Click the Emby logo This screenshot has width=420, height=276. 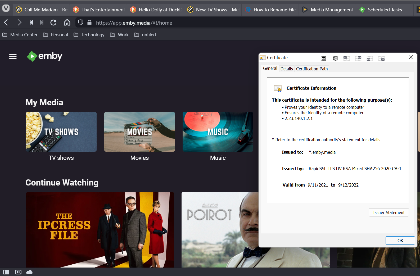(x=44, y=56)
